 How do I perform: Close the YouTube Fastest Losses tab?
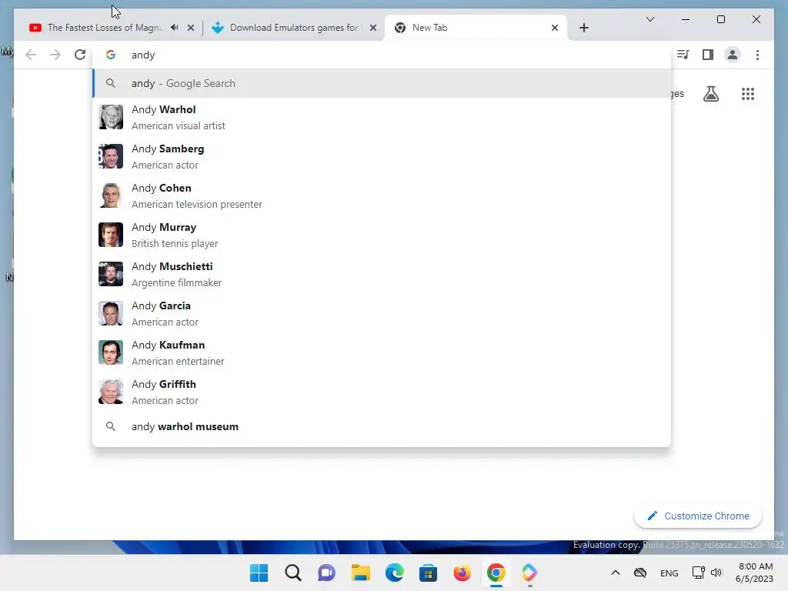point(191,28)
